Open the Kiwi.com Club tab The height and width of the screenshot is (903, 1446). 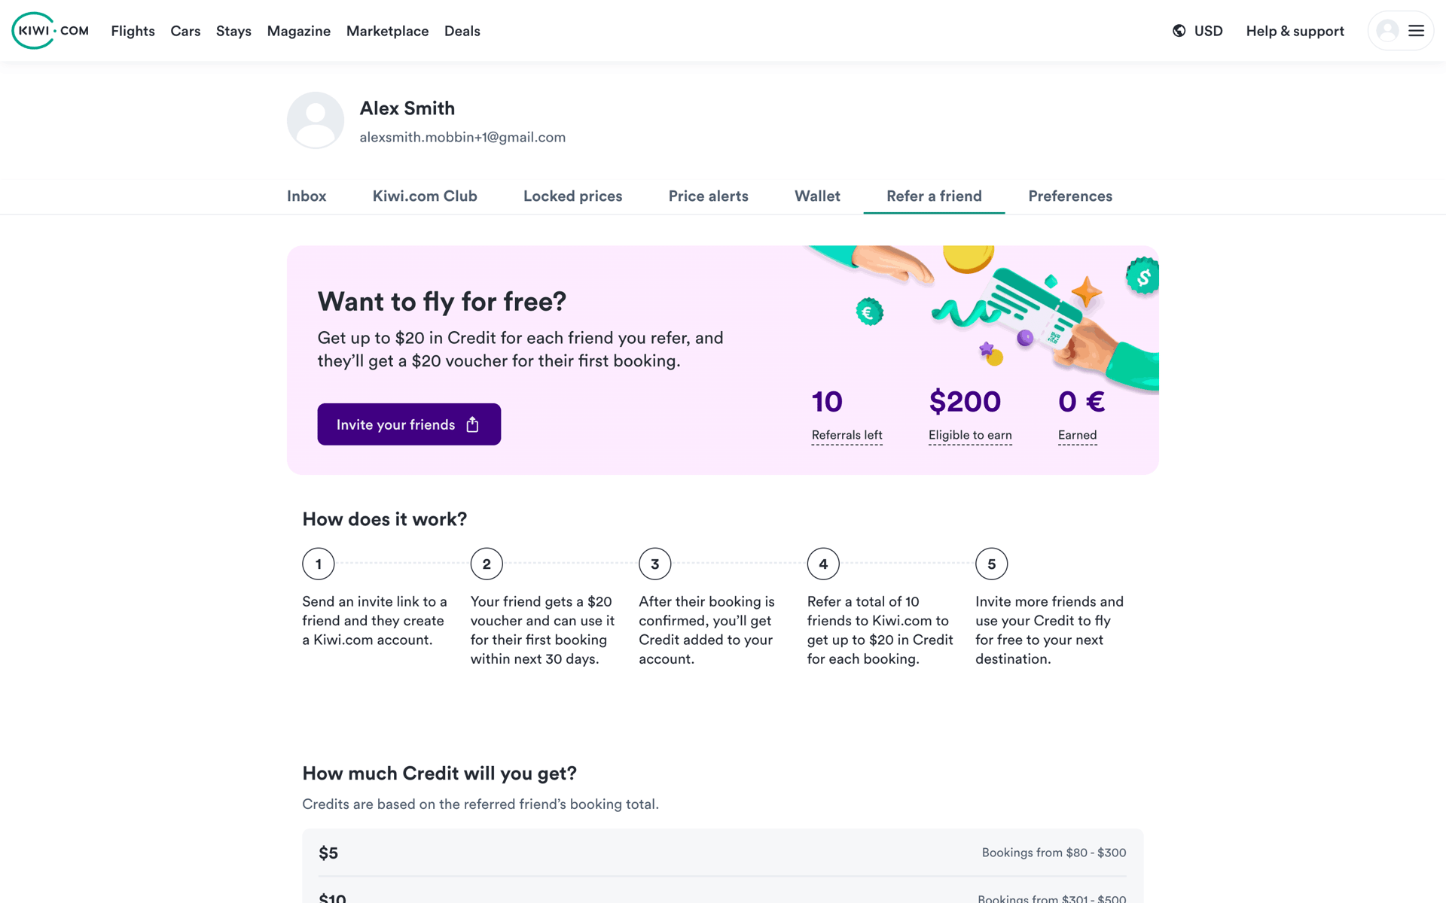pos(425,196)
